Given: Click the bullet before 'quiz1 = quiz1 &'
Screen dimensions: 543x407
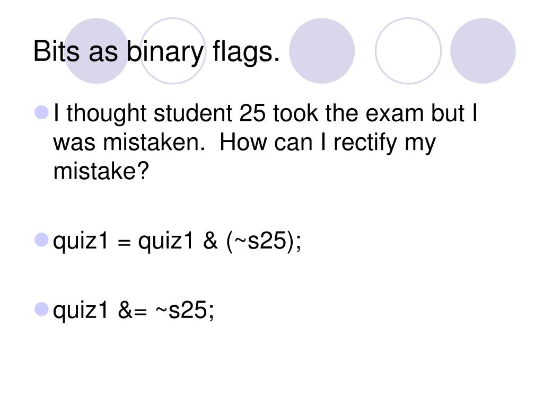Looking at the screenshot, I should pyautogui.click(x=41, y=240).
